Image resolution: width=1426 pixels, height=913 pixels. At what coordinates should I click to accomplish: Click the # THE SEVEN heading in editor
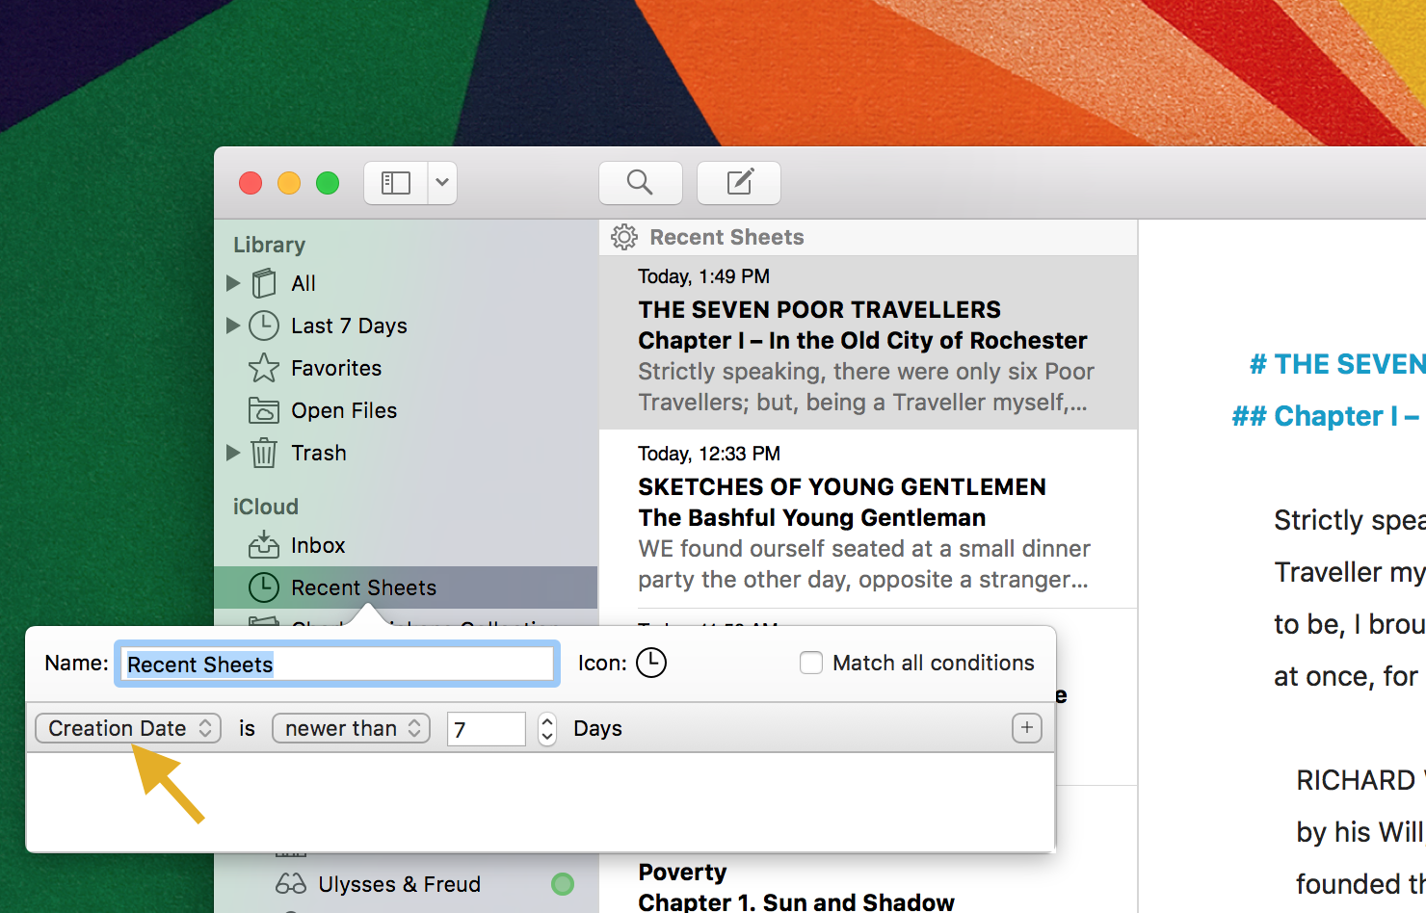1337,364
